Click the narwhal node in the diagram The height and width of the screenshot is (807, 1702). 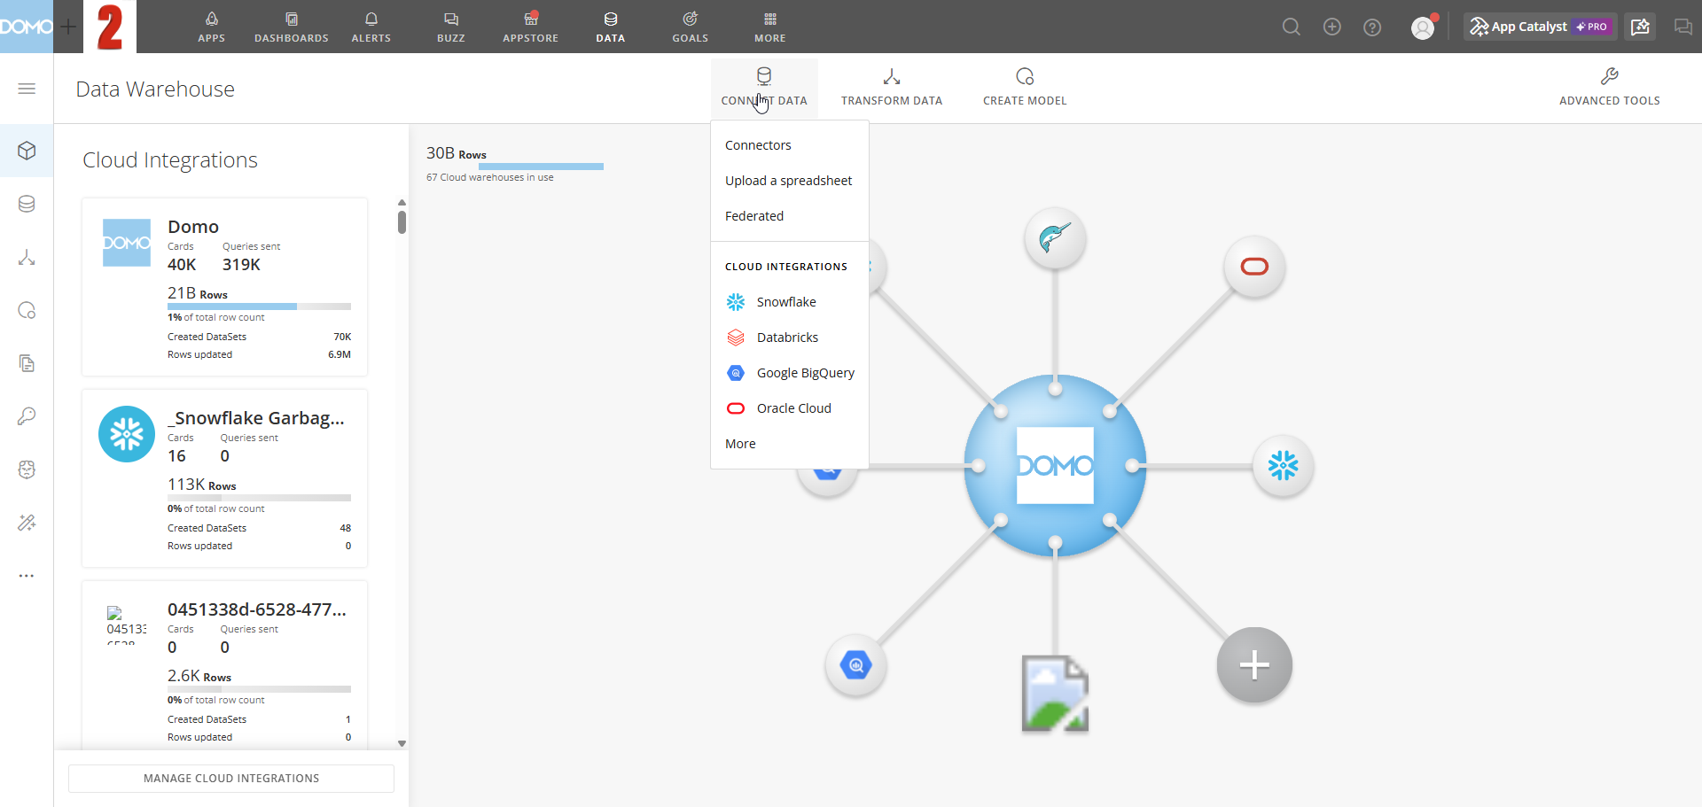pos(1055,238)
